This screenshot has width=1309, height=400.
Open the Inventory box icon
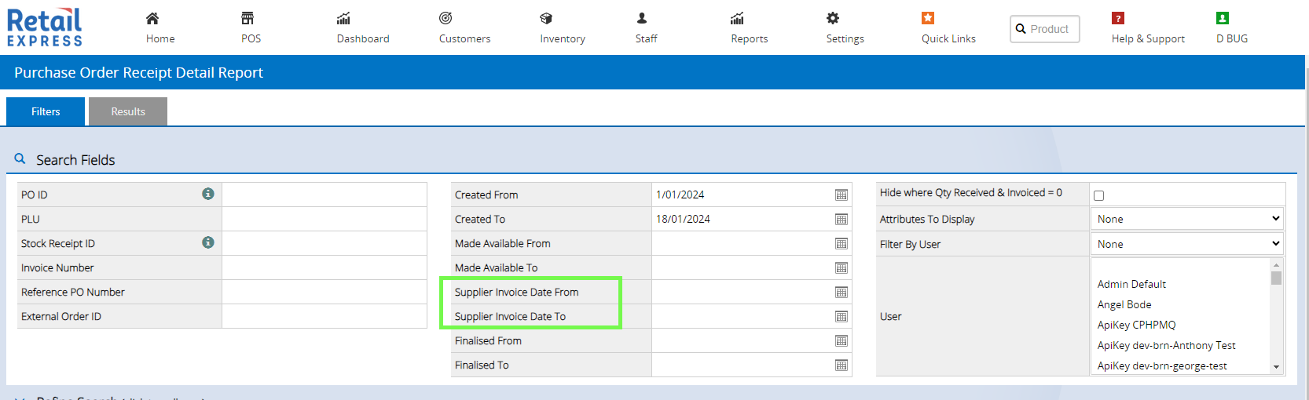(546, 18)
